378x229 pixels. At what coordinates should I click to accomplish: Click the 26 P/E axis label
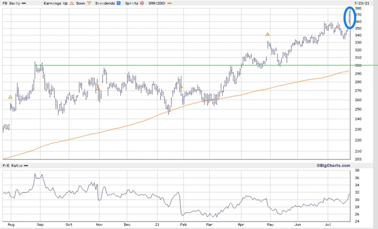point(357,214)
